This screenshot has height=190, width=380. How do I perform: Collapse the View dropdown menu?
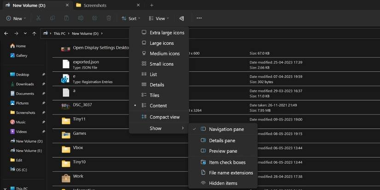(x=159, y=18)
